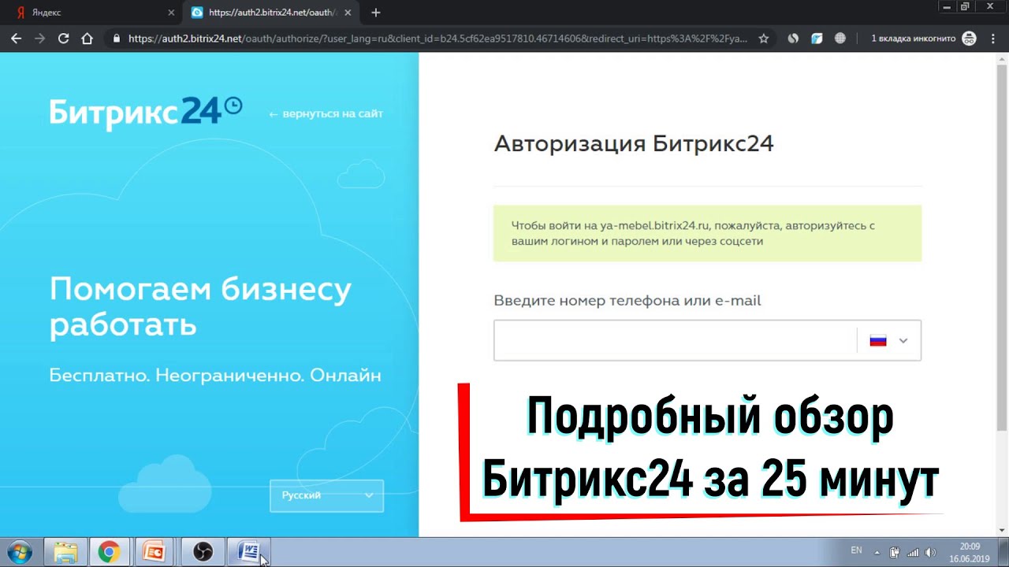Open File Explorer from the taskbar
Image resolution: width=1009 pixels, height=567 pixels.
[x=66, y=552]
